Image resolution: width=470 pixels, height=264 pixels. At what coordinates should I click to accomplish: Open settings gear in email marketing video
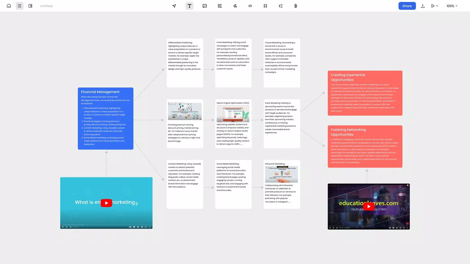click(138, 227)
